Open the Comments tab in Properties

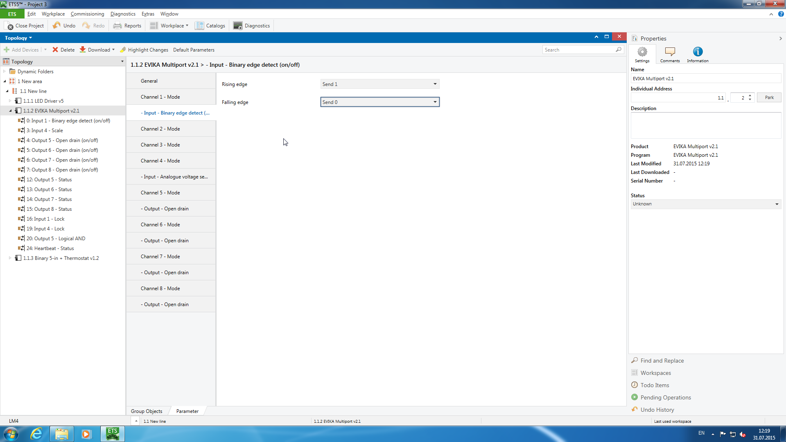click(670, 54)
